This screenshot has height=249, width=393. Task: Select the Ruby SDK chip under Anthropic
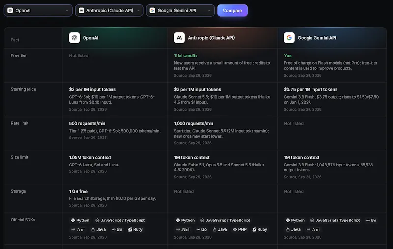pyautogui.click(x=260, y=230)
